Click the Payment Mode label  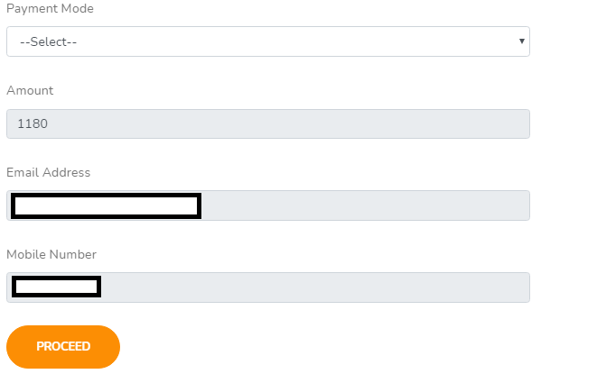pos(50,9)
